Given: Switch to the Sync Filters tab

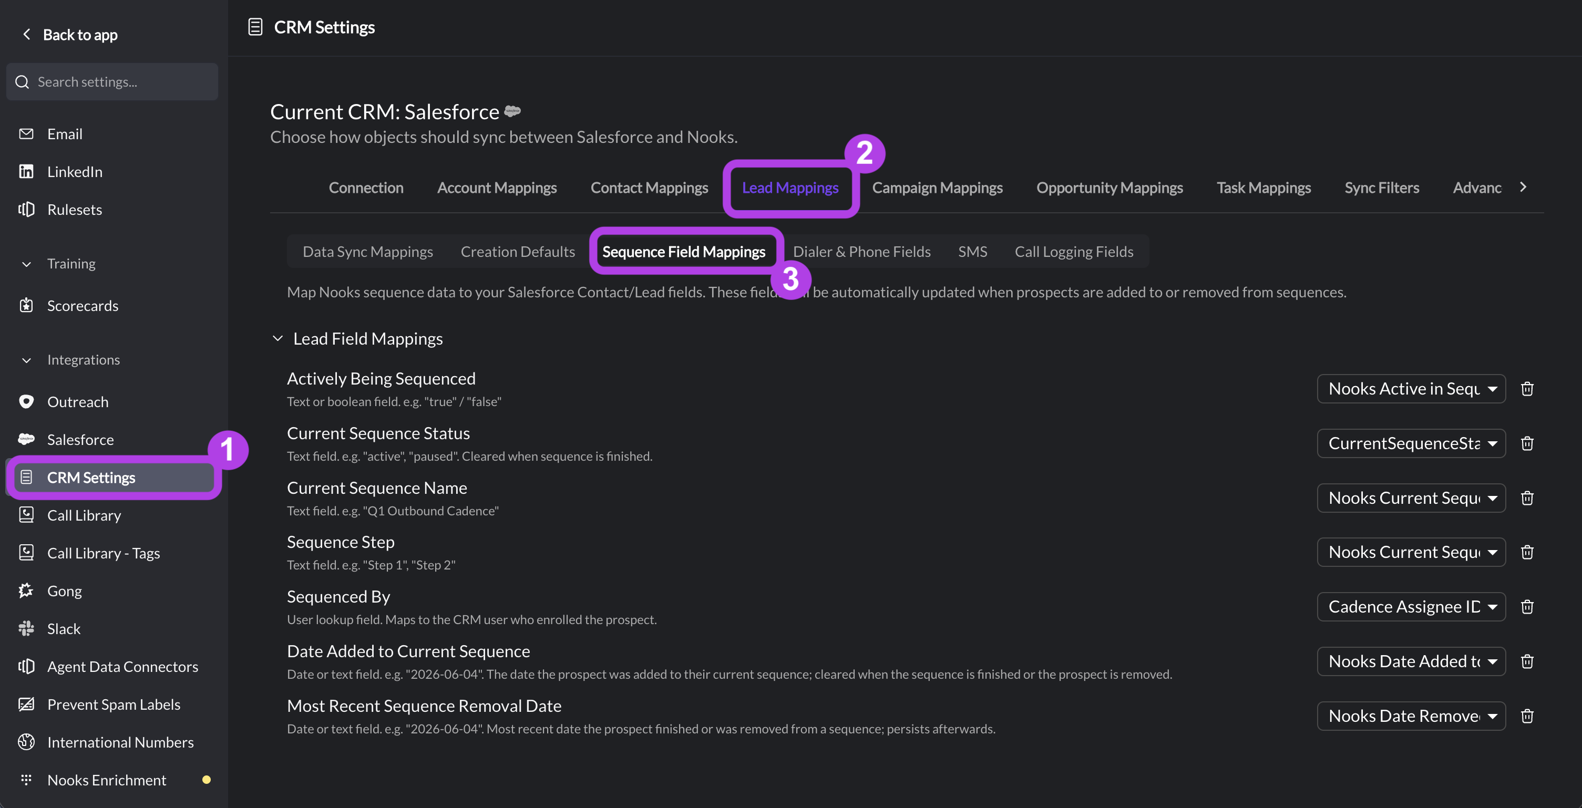Looking at the screenshot, I should click(1382, 187).
